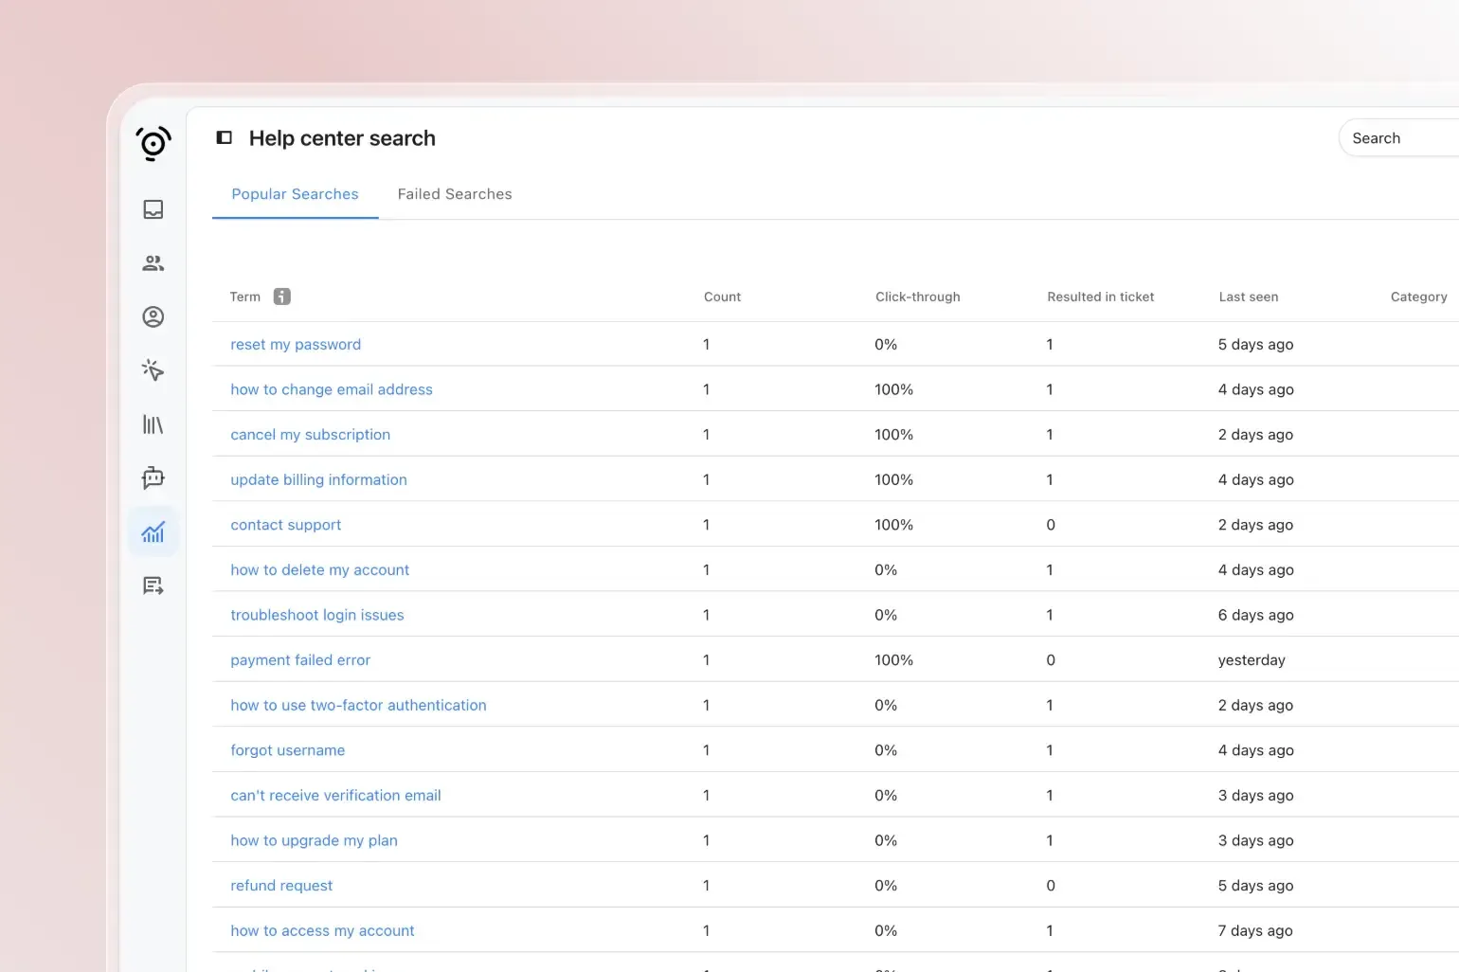Viewport: 1459px width, 972px height.
Task: Open 'how to use two-factor authentication' link
Action: [358, 706]
